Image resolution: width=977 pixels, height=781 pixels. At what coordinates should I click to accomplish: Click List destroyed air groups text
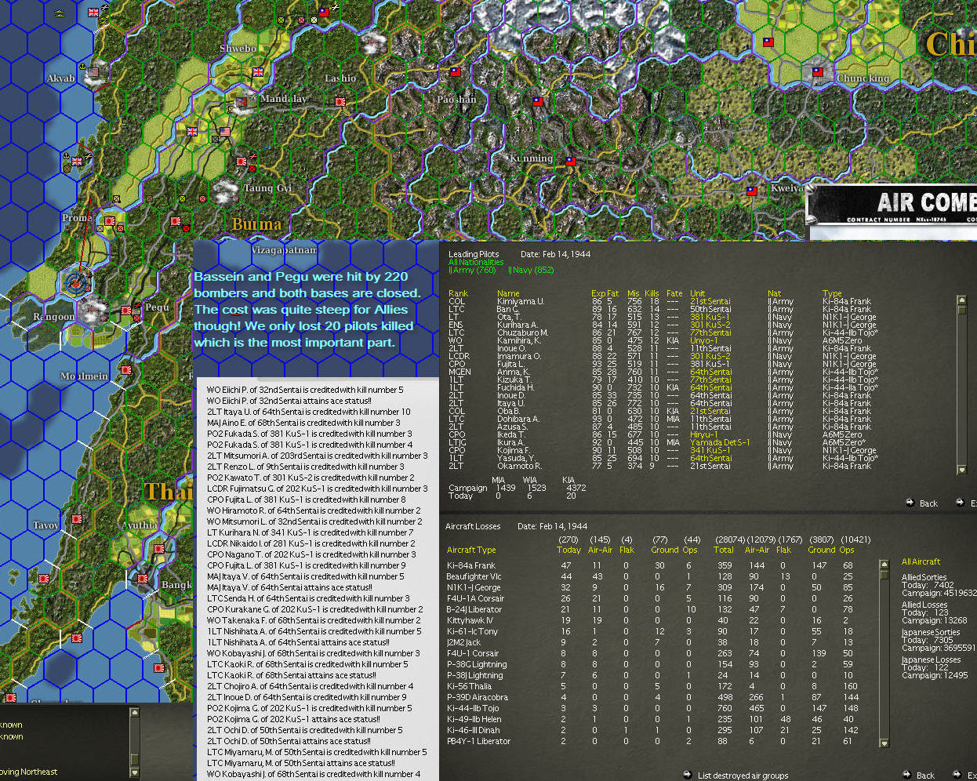[x=743, y=776]
